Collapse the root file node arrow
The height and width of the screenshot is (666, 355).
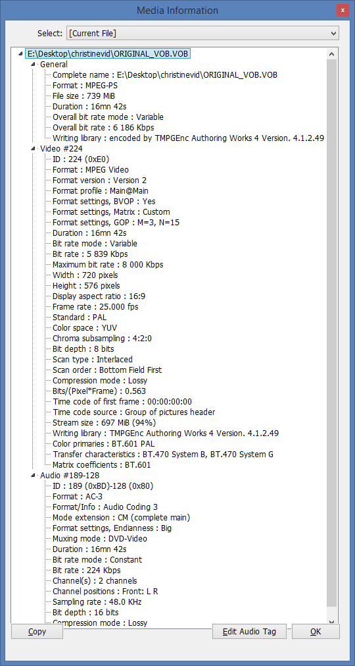click(20, 55)
